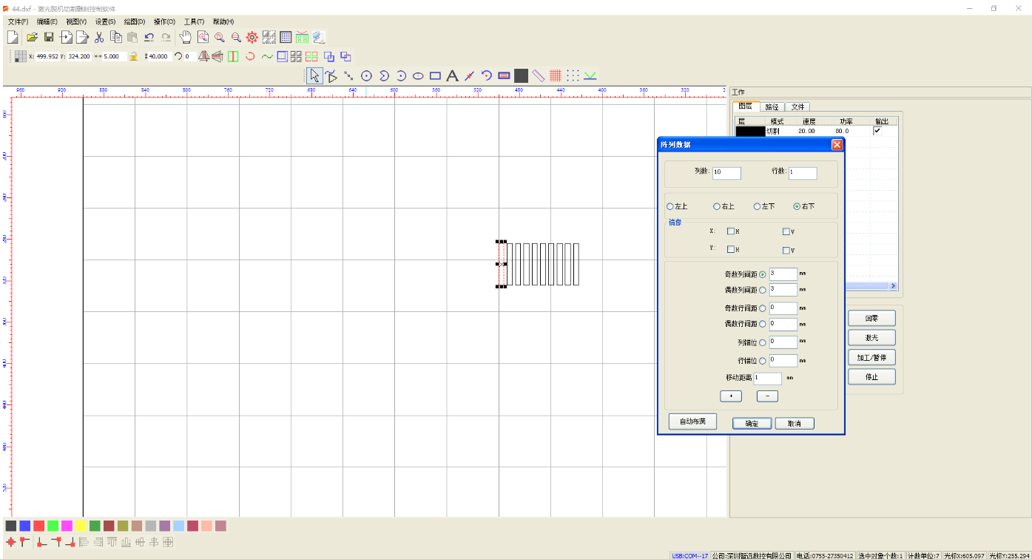Screen dimensions: 1032x559
Task: Click the New file icon
Action: point(13,37)
